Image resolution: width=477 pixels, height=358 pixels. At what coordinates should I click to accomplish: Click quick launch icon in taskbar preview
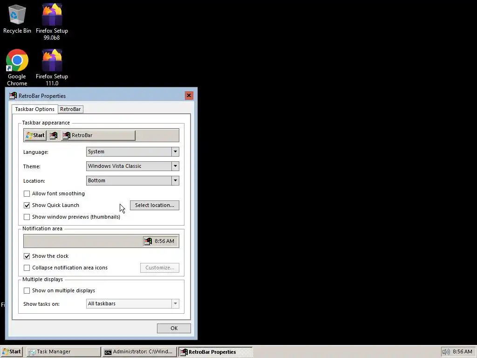tap(54, 136)
